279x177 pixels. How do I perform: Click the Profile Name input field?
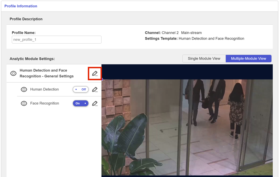click(x=56, y=40)
